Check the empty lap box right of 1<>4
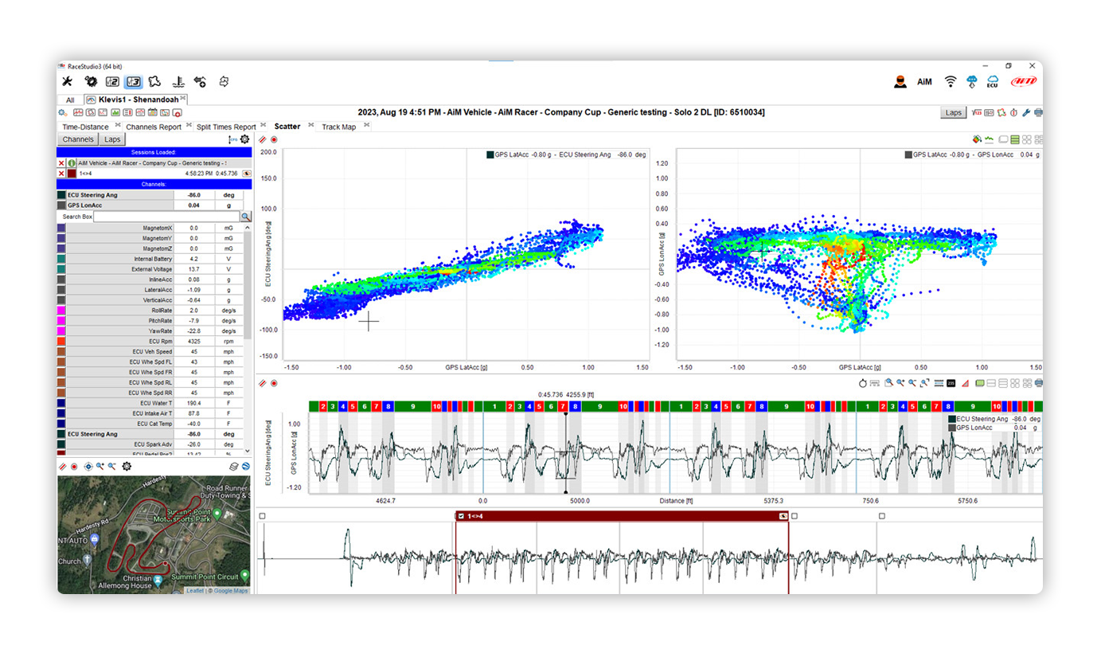Viewport: 1101px width, 657px height. point(795,517)
